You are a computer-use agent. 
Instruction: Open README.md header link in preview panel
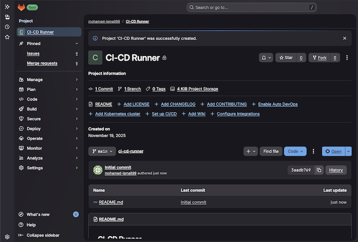[111, 219]
